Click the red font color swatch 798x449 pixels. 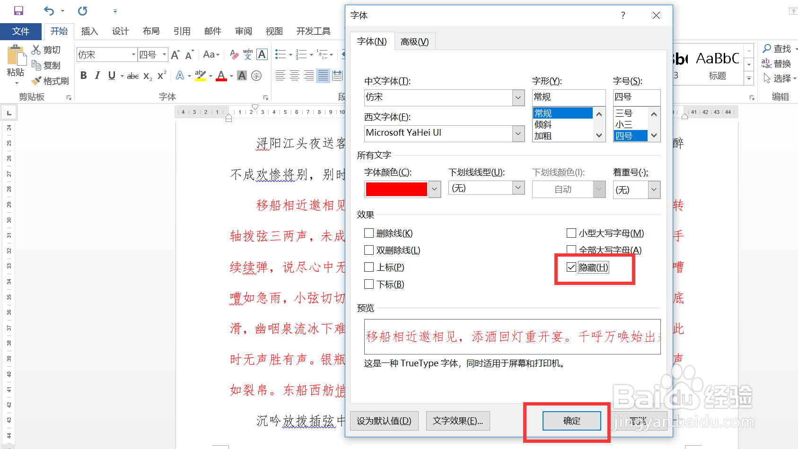(396, 189)
